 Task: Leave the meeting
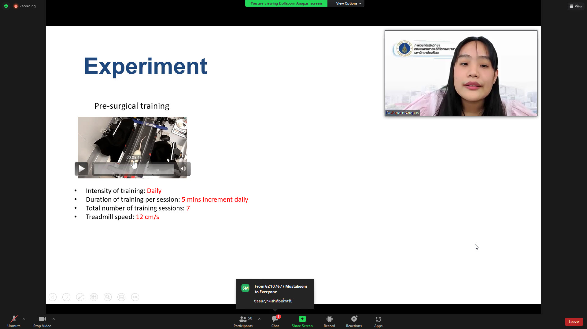click(574, 322)
